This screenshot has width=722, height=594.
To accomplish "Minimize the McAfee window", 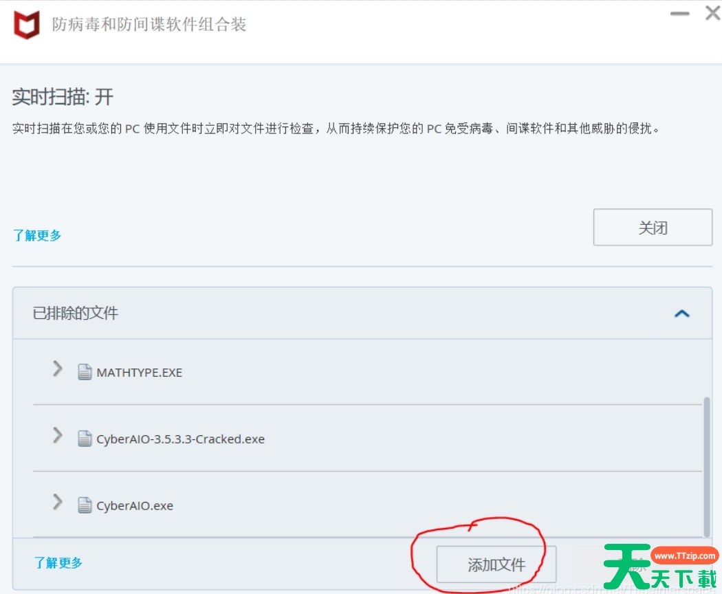I will pos(679,14).
